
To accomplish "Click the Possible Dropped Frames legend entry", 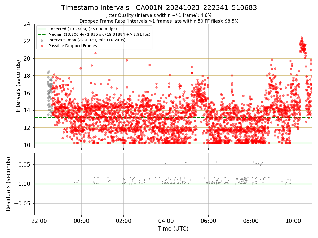I will coord(73,46).
